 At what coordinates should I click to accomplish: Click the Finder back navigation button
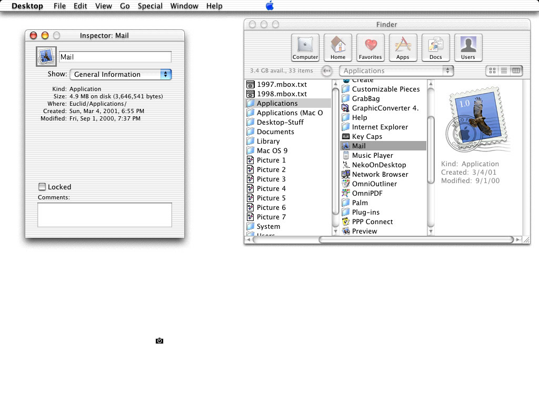[326, 71]
